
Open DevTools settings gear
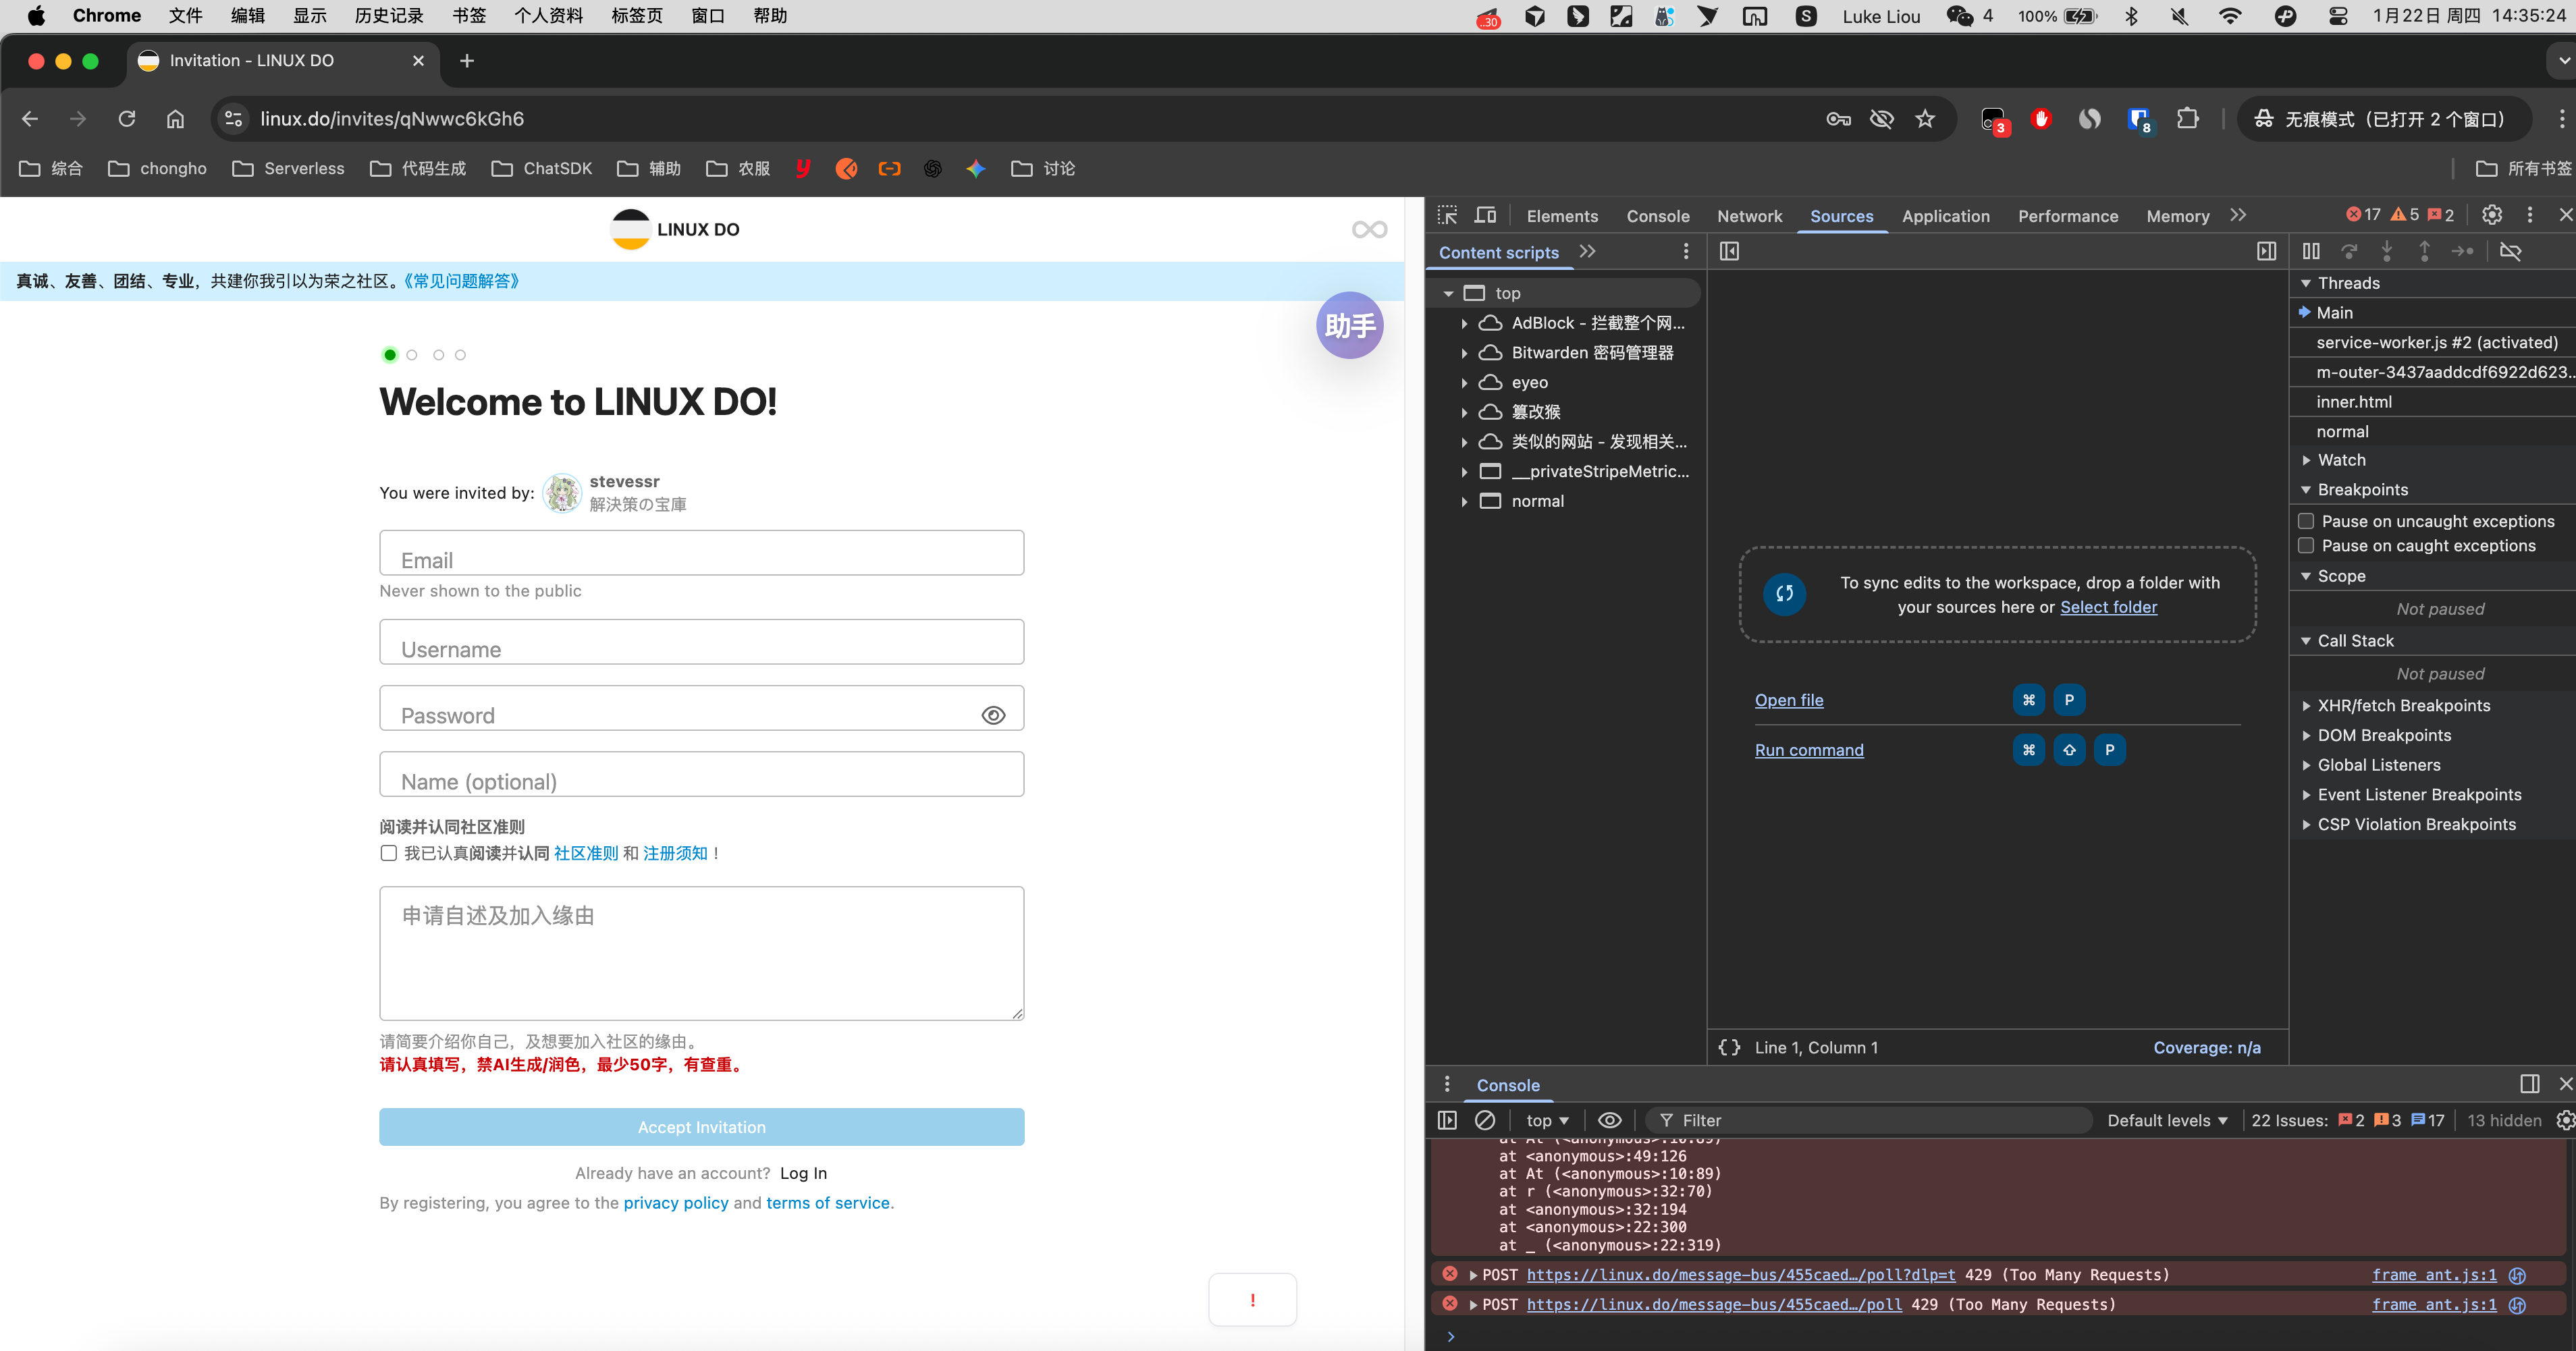coord(2492,215)
